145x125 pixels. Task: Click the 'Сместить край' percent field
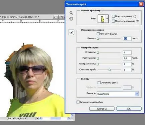pyautogui.click(x=127, y=70)
